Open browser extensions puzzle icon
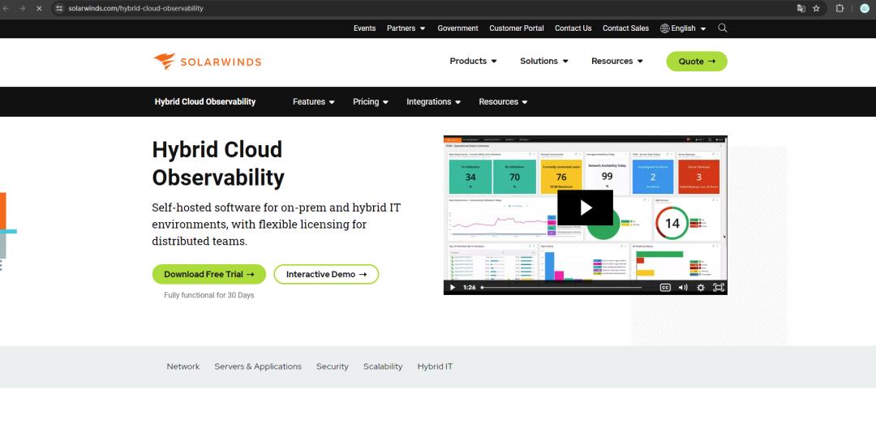 [839, 8]
